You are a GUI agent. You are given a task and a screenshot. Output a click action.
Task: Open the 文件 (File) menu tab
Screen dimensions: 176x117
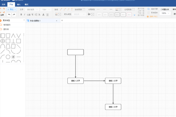[x=4, y=5]
